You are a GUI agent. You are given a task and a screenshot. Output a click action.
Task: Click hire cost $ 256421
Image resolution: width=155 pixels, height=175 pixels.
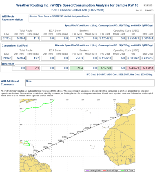[x=133, y=38]
